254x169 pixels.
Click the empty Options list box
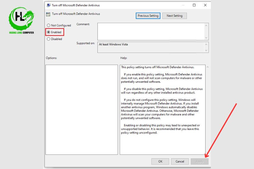82,110
